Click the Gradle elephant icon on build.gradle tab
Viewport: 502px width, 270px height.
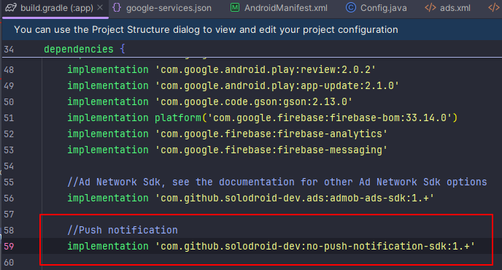(10, 8)
